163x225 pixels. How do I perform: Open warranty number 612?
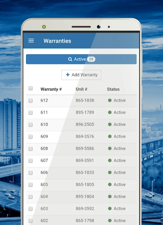coord(44,100)
